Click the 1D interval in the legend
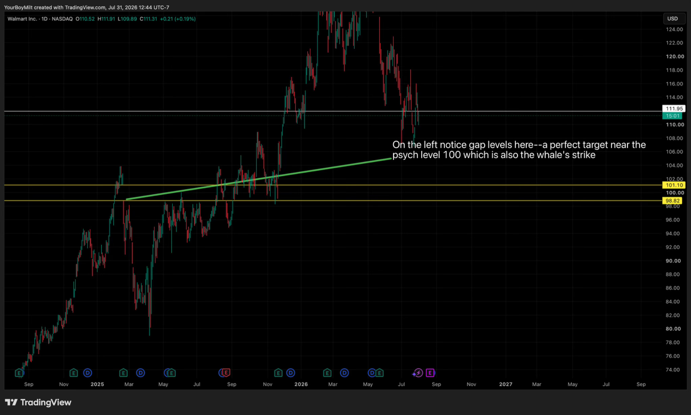This screenshot has height=415, width=691. pos(45,19)
